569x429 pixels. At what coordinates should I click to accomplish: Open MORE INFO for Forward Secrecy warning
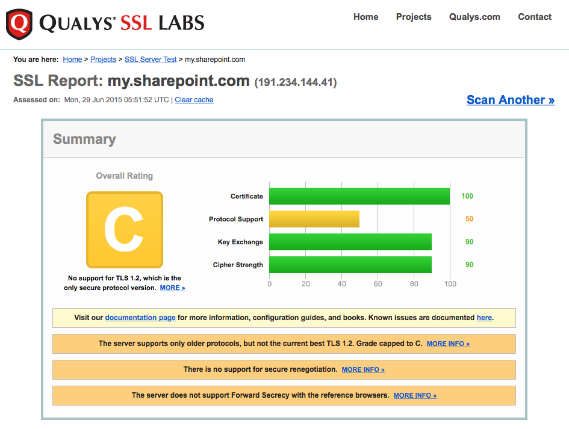point(415,395)
